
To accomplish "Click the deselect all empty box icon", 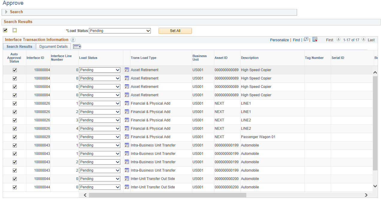I will click(15, 30).
